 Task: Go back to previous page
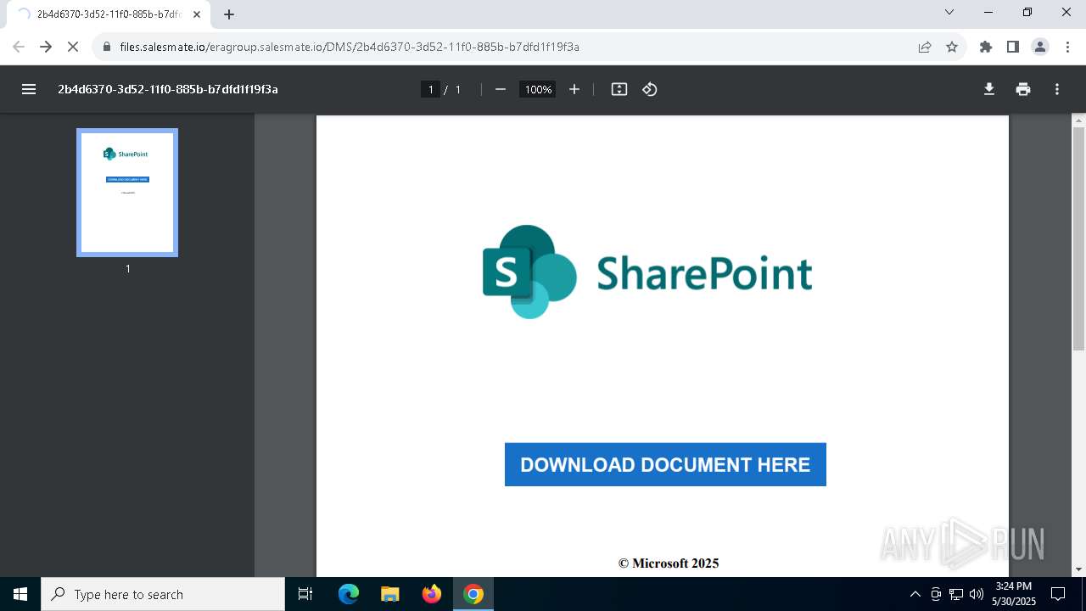click(19, 47)
